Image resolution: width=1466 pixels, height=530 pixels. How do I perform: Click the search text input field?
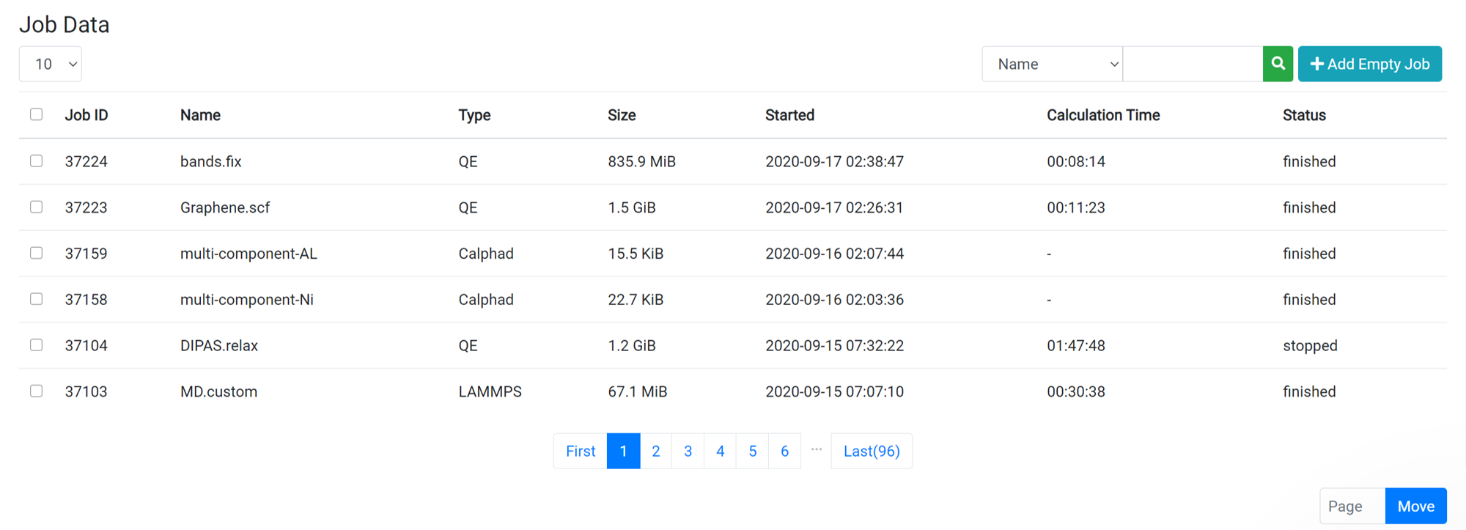pyautogui.click(x=1193, y=64)
